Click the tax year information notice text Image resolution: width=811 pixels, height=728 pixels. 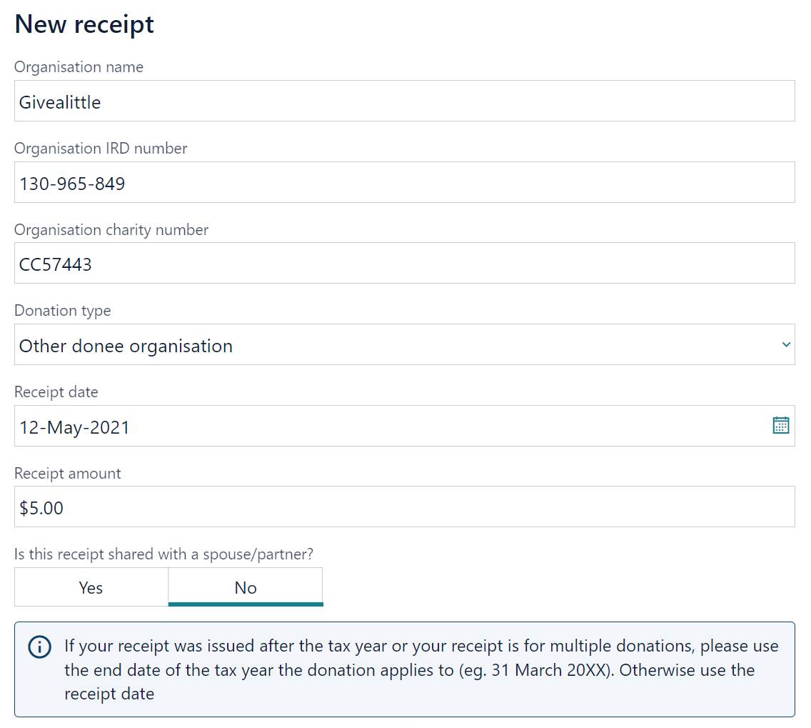421,669
